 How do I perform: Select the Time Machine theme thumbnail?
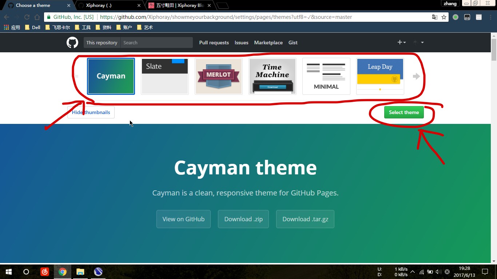[x=273, y=76]
